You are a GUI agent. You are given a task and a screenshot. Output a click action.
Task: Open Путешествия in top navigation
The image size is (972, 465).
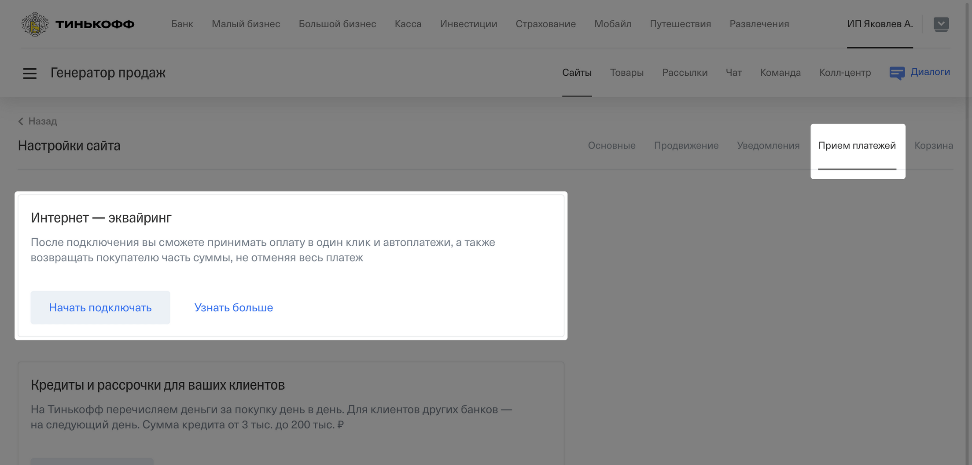point(681,24)
